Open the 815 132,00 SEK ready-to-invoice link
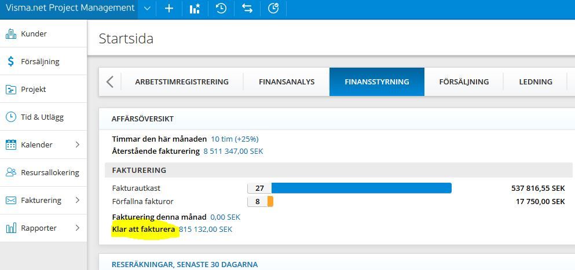 206,230
